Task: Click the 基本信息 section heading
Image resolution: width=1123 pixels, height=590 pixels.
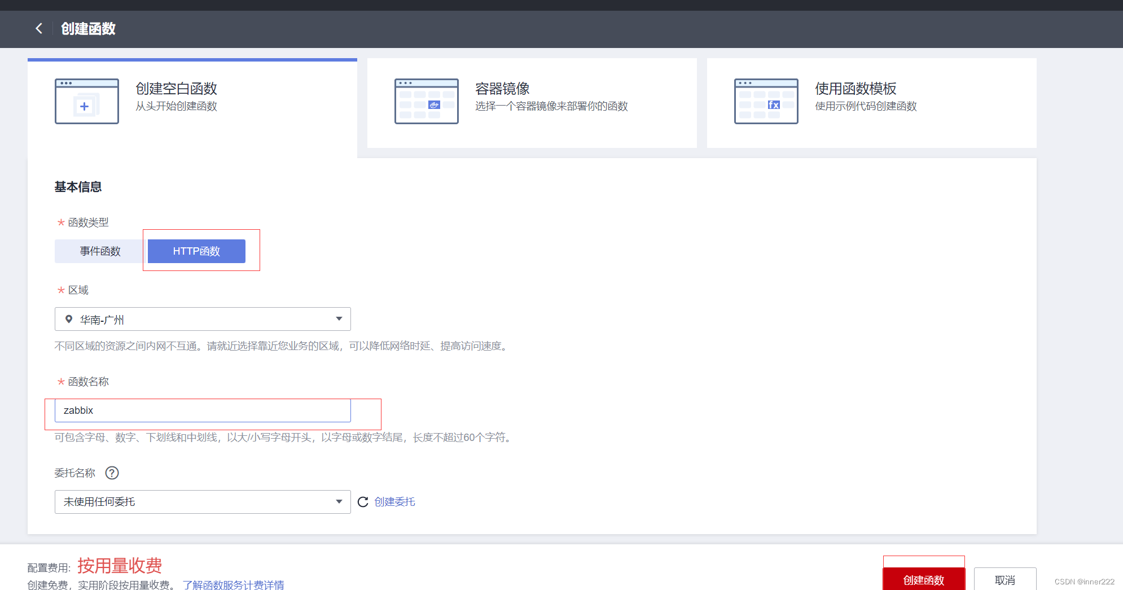Action: pyautogui.click(x=78, y=187)
